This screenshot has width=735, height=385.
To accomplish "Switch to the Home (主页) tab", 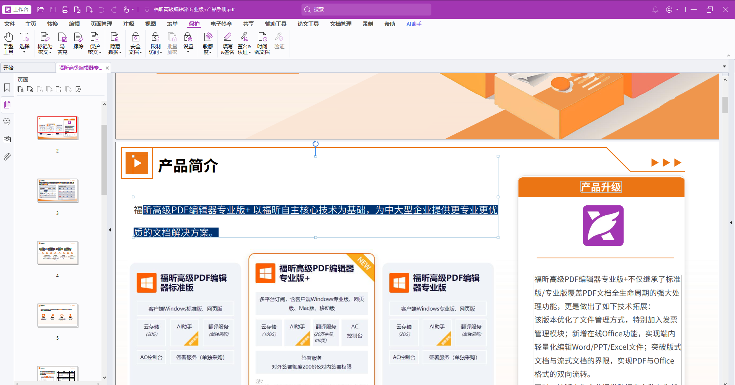I will click(x=31, y=24).
